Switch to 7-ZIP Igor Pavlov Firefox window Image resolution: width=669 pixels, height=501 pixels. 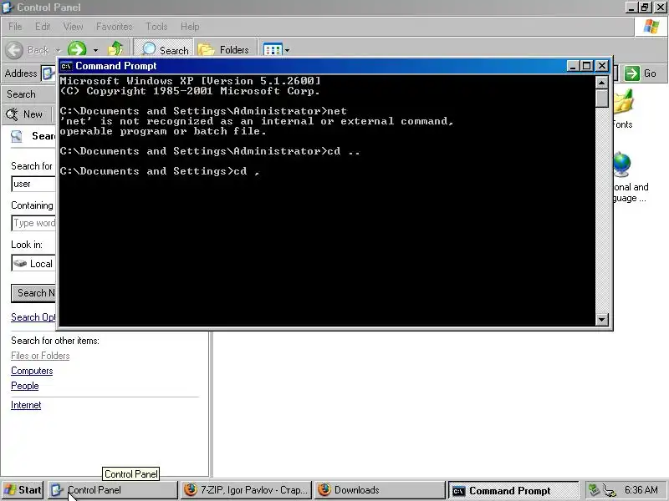coord(246,490)
